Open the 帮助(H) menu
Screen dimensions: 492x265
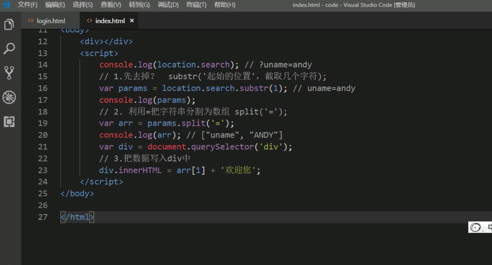click(x=225, y=5)
